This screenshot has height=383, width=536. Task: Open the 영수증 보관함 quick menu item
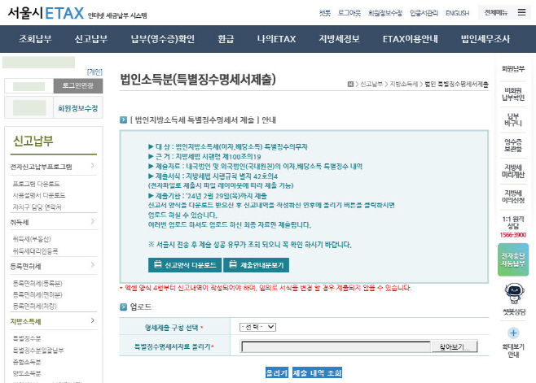pos(513,146)
